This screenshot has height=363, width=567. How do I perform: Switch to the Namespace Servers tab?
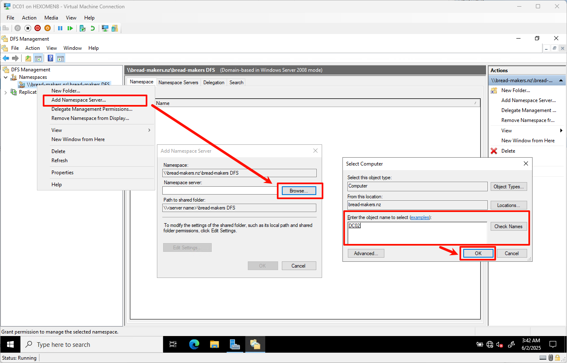178,82
